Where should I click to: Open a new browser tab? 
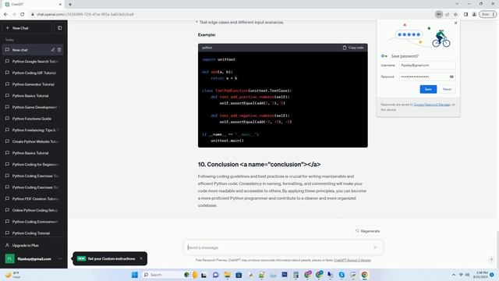coord(70,5)
